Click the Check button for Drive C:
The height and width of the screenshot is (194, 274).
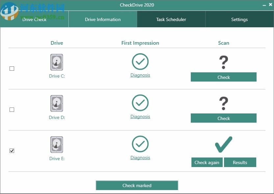tap(224, 77)
